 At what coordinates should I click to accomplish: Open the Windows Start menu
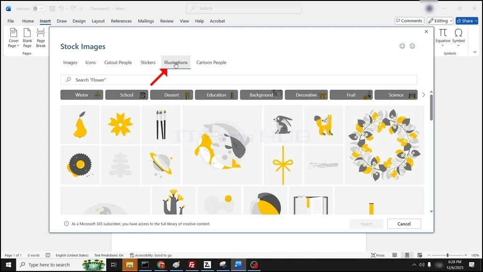(x=8, y=264)
